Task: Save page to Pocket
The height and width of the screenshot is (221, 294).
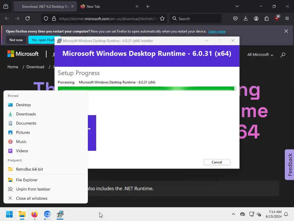Action: [x=235, y=19]
